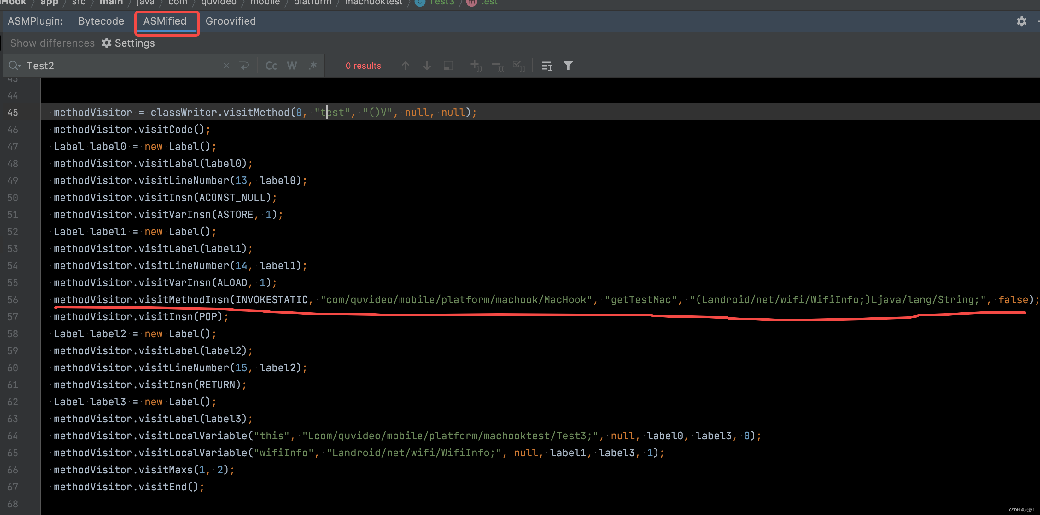Click 'methodVisitor.visitInsn(POP);' line

(x=141, y=317)
